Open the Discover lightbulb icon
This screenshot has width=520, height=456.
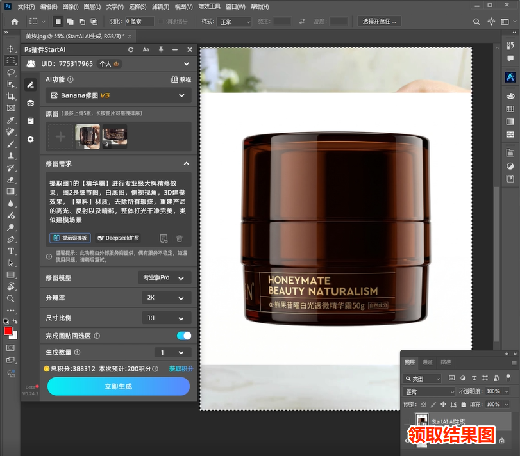click(x=491, y=22)
